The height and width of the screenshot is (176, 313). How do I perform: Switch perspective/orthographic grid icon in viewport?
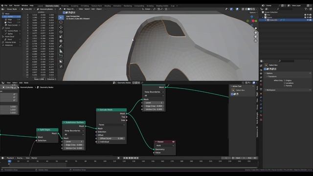tap(255, 41)
